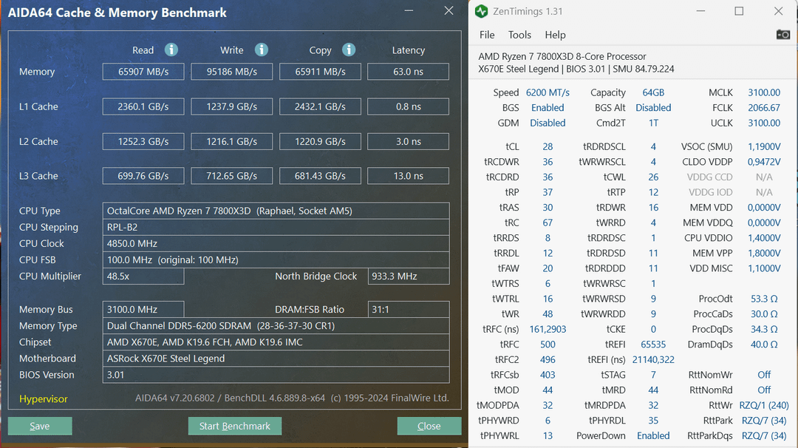The height and width of the screenshot is (448, 798).
Task: Click Start Benchmark in AIDA64
Action: click(235, 426)
